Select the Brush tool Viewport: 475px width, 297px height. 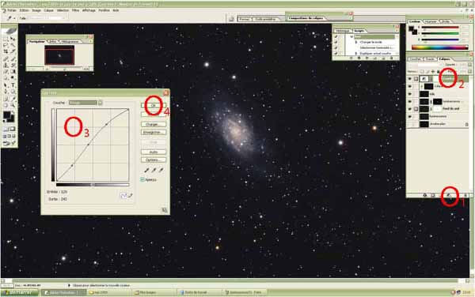(13, 58)
